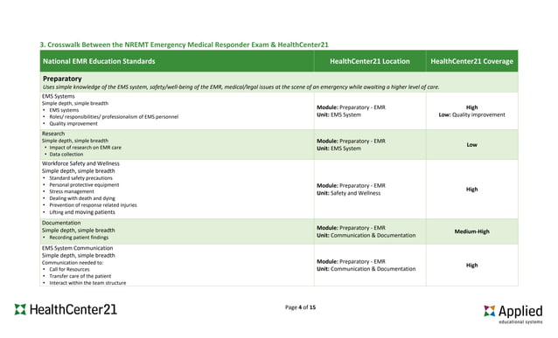Image resolution: width=558 pixels, height=338 pixels.
Task: Click the Medium-High coverage value
Action: (x=472, y=231)
